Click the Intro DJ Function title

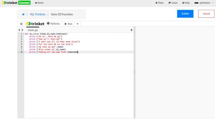62,14
